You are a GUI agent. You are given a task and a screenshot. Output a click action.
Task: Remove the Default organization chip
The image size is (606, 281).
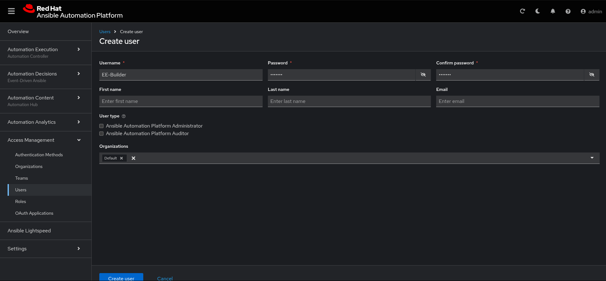[121, 158]
